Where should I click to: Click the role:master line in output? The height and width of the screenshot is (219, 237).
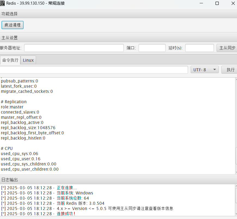coord(12,107)
